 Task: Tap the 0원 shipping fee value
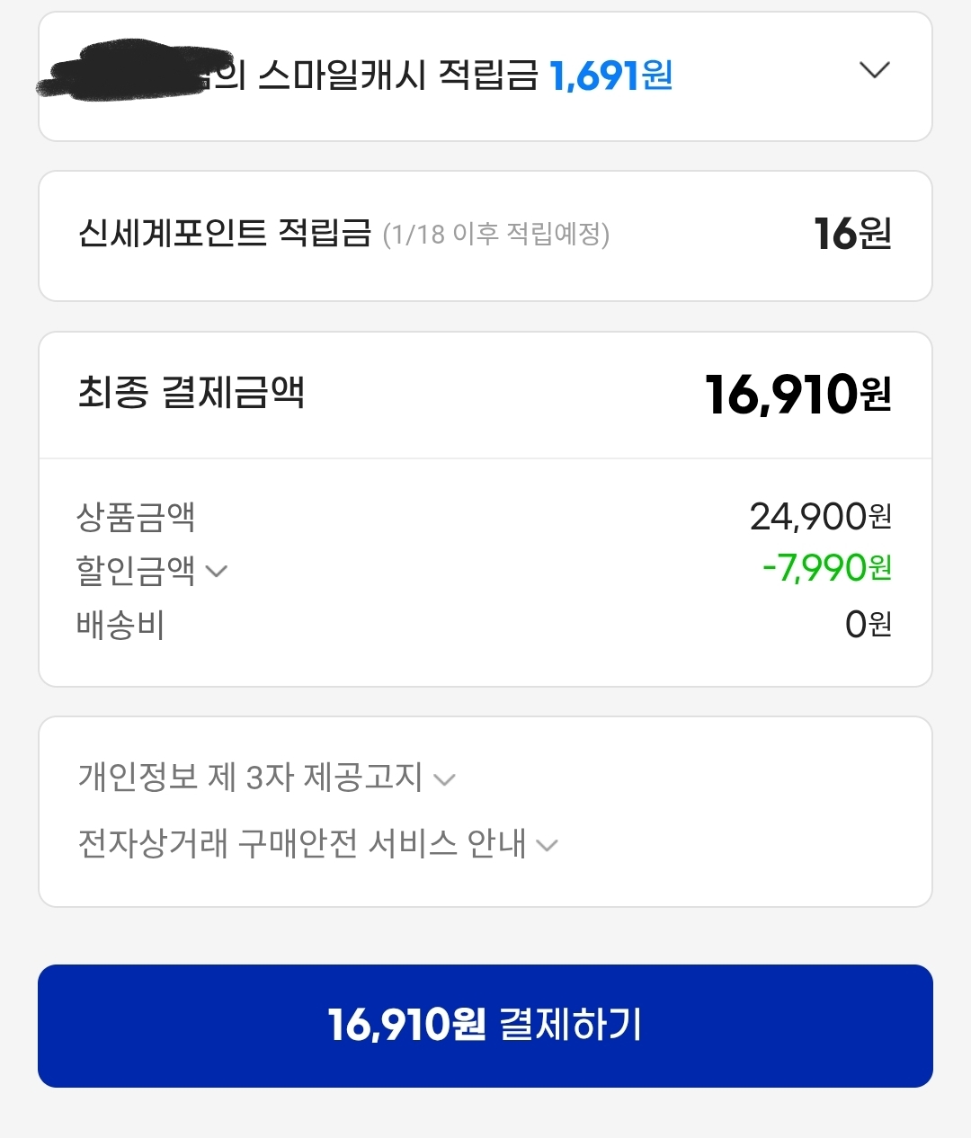pos(868,624)
